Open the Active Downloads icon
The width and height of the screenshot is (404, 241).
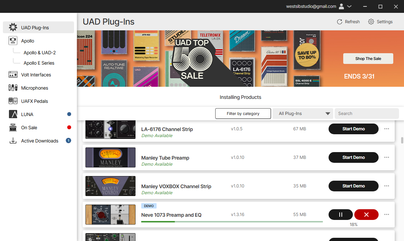(x=13, y=141)
